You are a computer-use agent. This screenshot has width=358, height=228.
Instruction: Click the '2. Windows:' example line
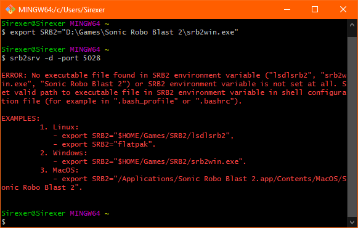click(x=63, y=153)
